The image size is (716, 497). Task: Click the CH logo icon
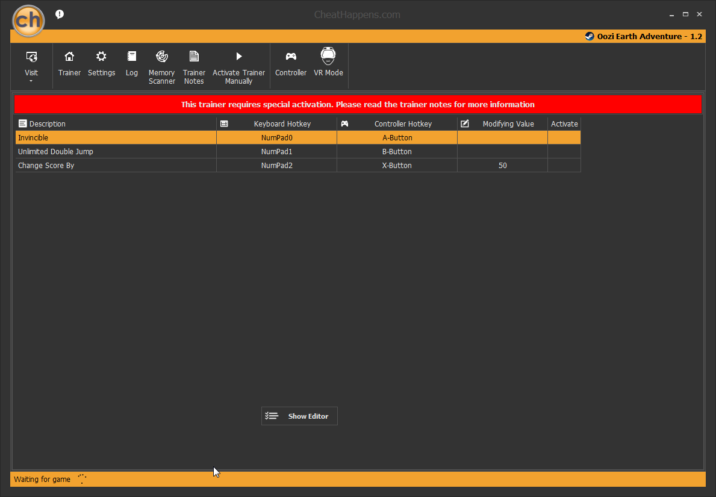point(28,20)
